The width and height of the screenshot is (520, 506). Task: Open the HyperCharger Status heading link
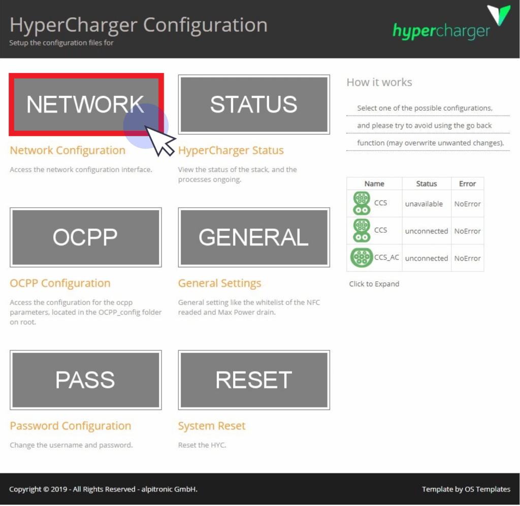coord(231,150)
